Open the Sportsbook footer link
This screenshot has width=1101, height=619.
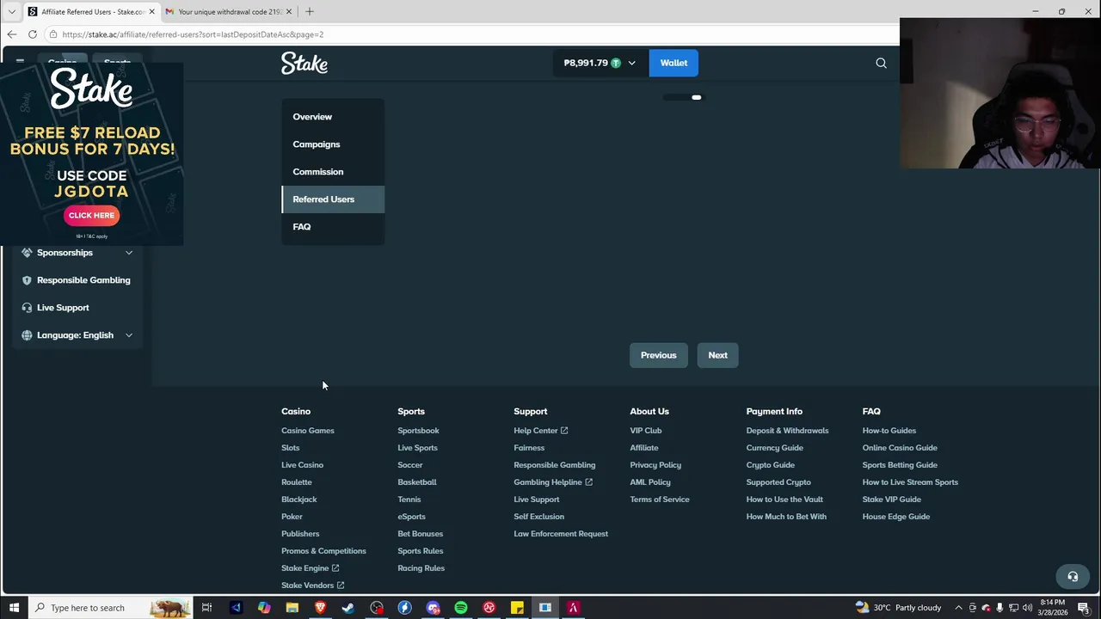tap(418, 431)
